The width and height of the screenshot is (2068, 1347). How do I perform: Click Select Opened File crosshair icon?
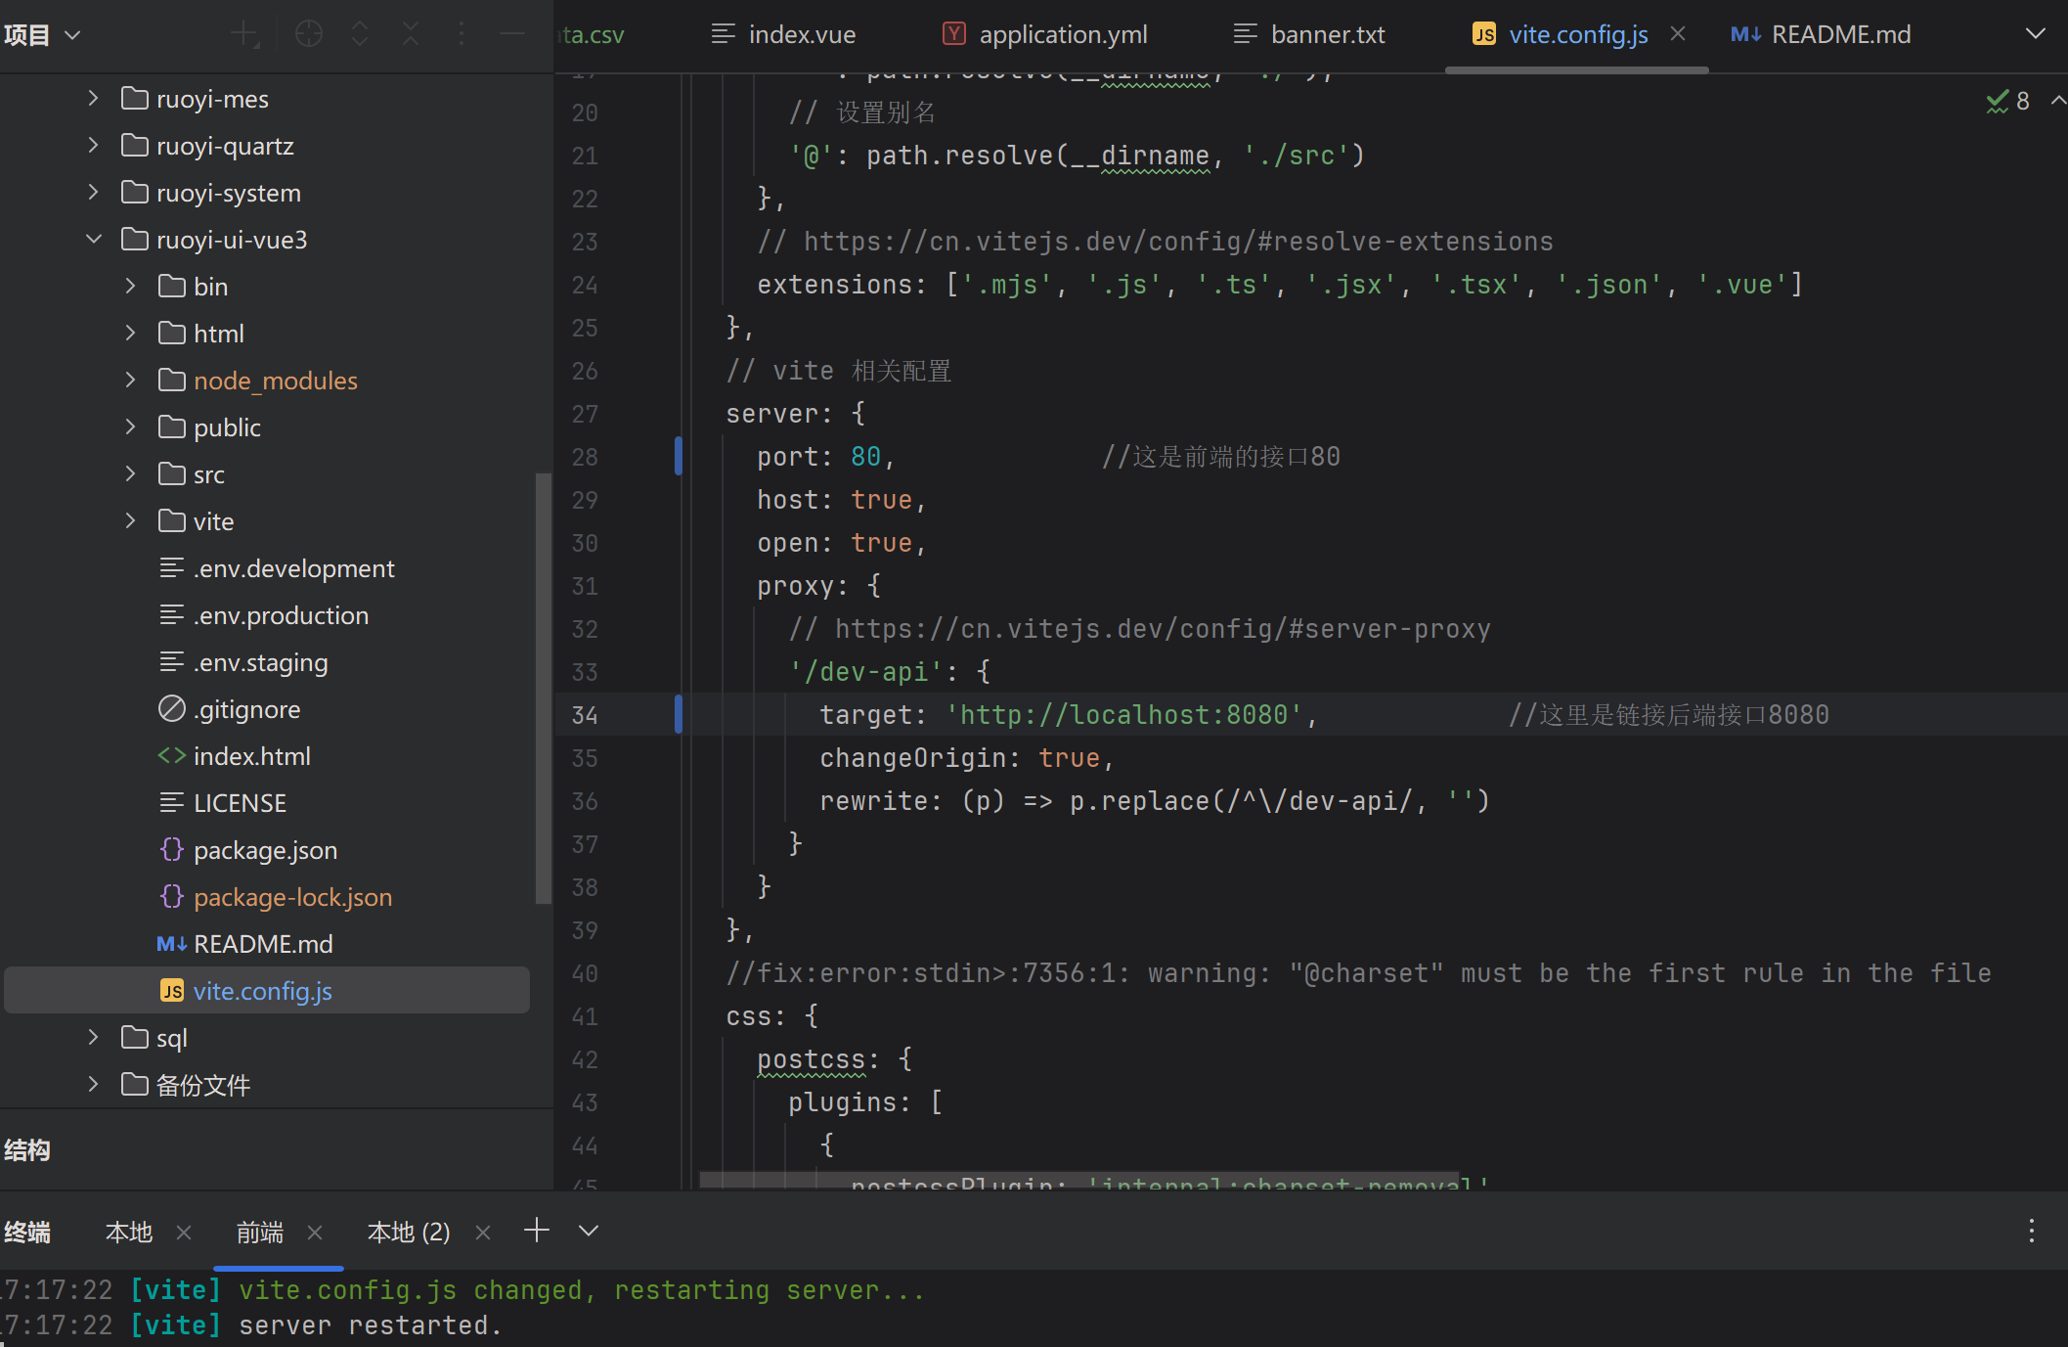coord(309,34)
